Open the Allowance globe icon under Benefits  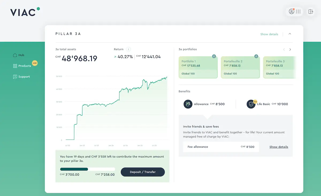(x=188, y=104)
